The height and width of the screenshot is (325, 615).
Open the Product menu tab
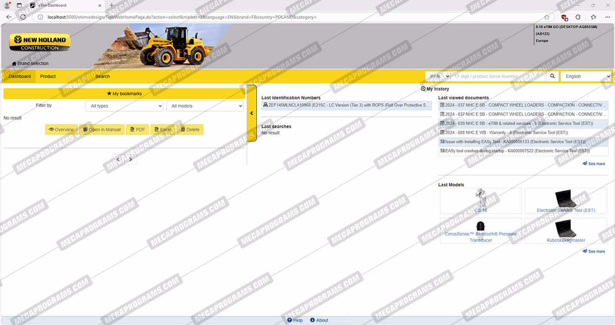click(48, 76)
